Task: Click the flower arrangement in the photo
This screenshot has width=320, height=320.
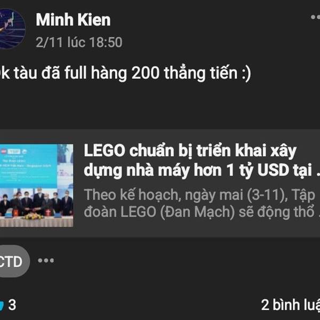Action: [33, 216]
